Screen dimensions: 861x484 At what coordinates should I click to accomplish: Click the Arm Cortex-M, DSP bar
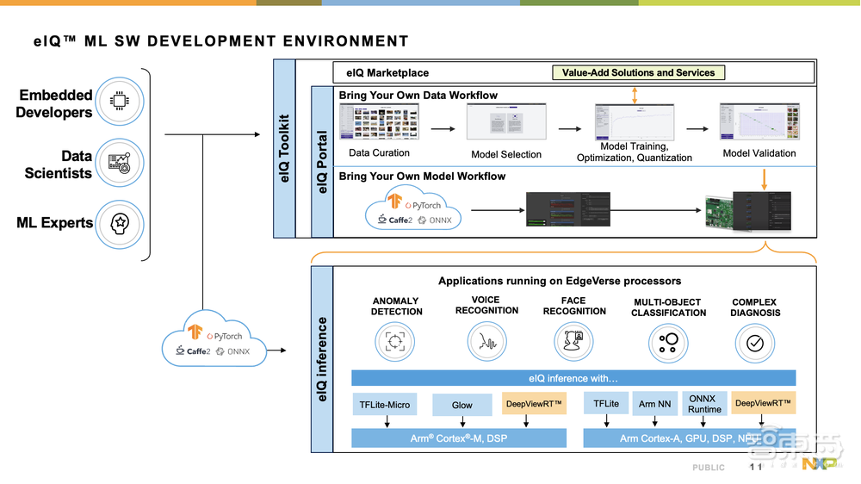pos(458,439)
